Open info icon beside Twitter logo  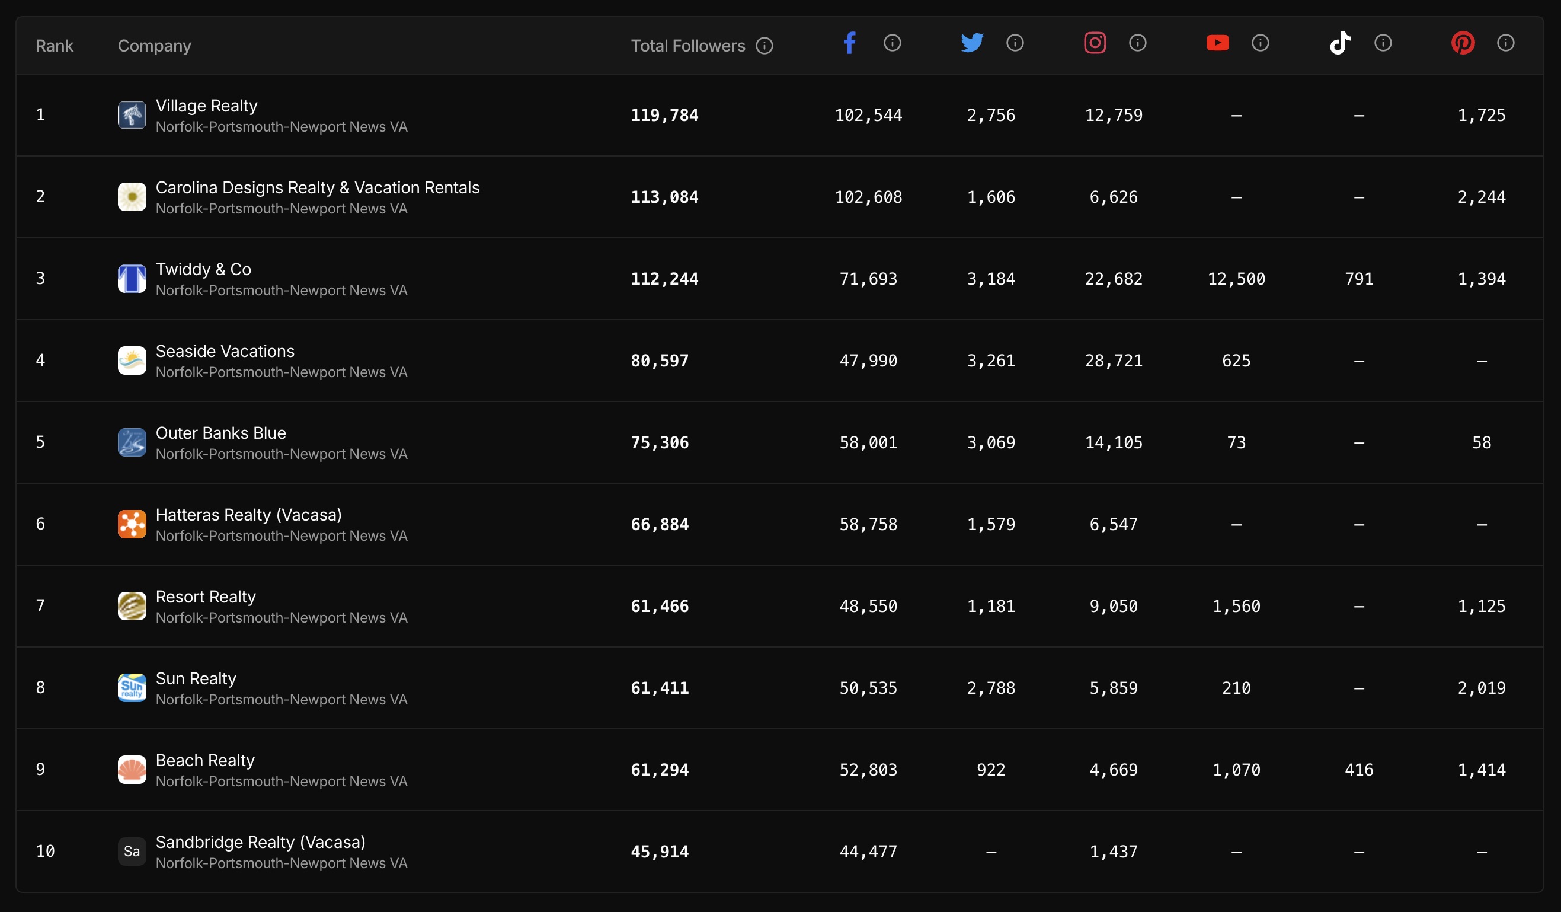pyautogui.click(x=1015, y=43)
